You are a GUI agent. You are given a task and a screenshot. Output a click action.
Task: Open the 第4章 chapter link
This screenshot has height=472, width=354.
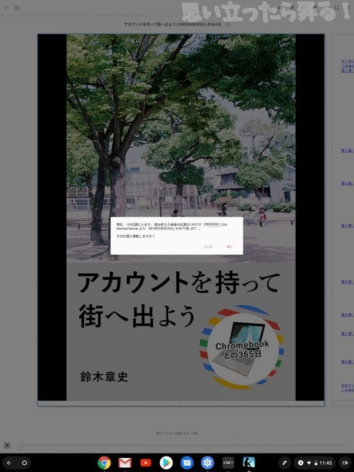348,225
